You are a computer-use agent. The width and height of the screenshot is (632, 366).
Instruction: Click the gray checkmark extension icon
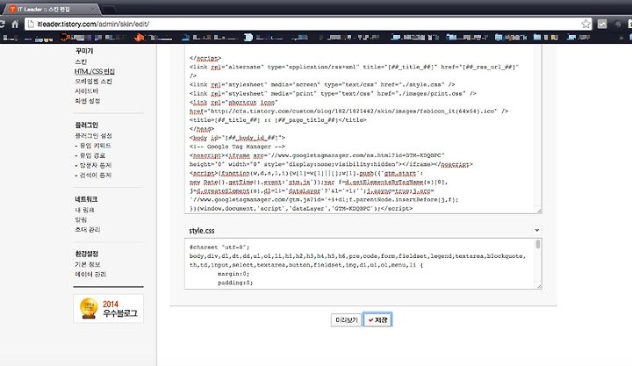(x=602, y=25)
